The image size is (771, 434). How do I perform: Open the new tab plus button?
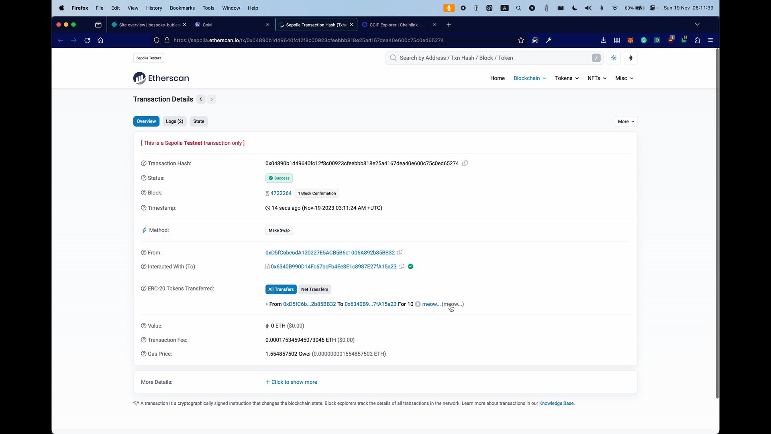click(449, 25)
